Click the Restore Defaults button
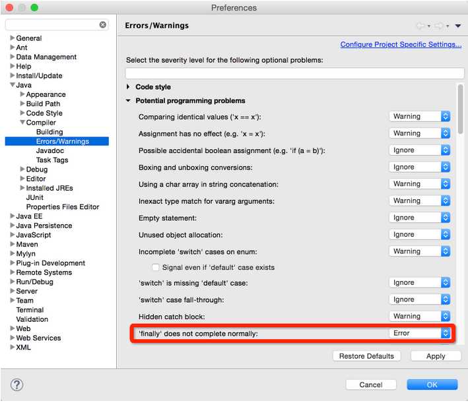 tap(366, 356)
